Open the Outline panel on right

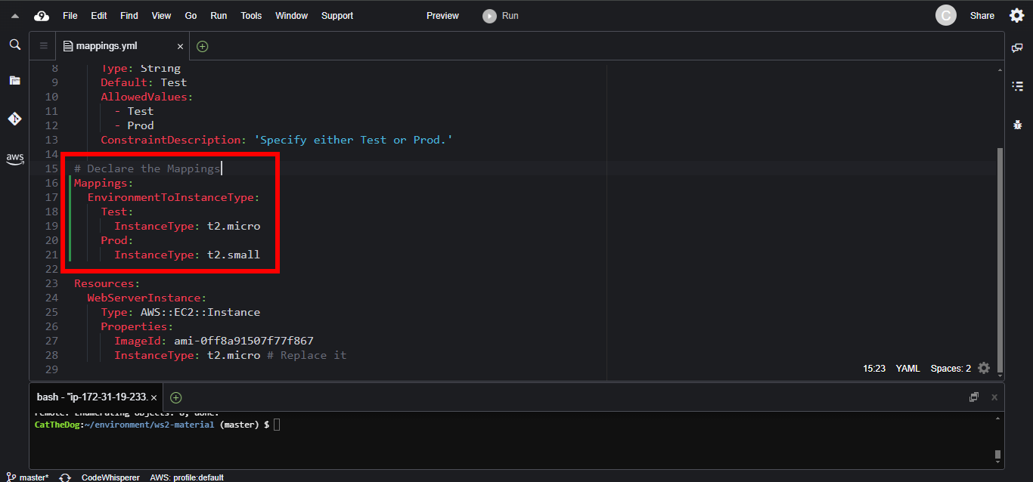[1017, 86]
